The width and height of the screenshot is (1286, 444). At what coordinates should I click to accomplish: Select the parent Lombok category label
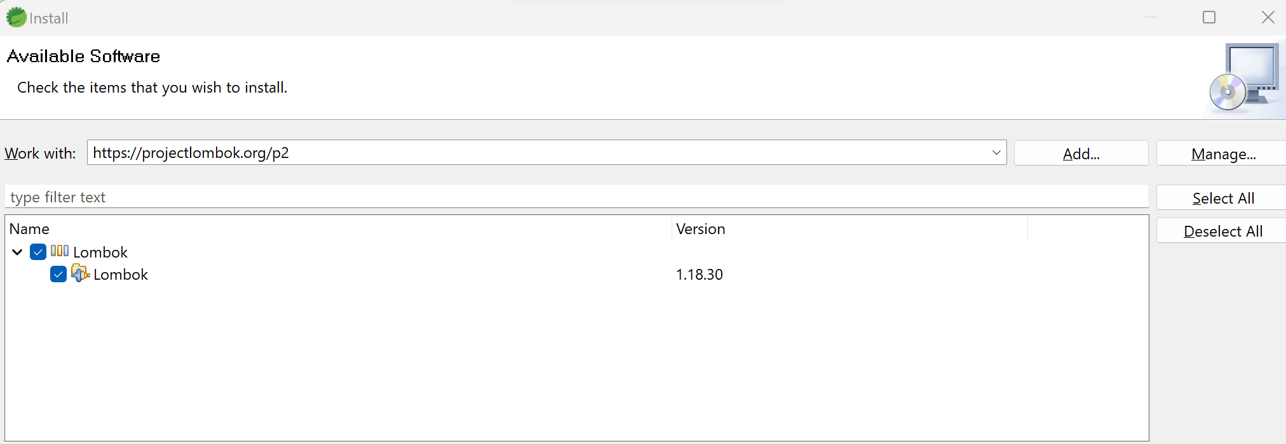[x=100, y=252]
